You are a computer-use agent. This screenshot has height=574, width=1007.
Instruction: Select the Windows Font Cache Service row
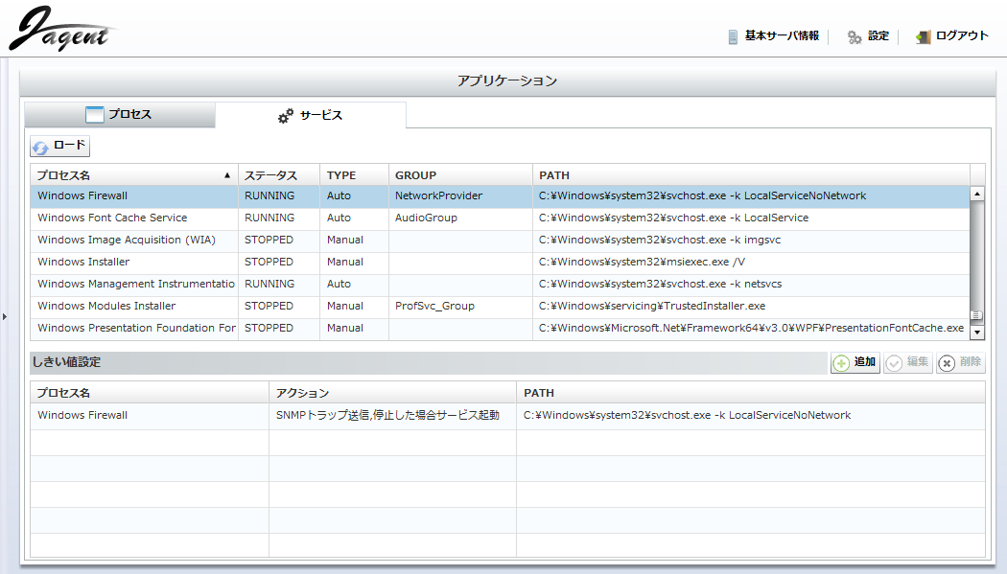pyautogui.click(x=112, y=218)
